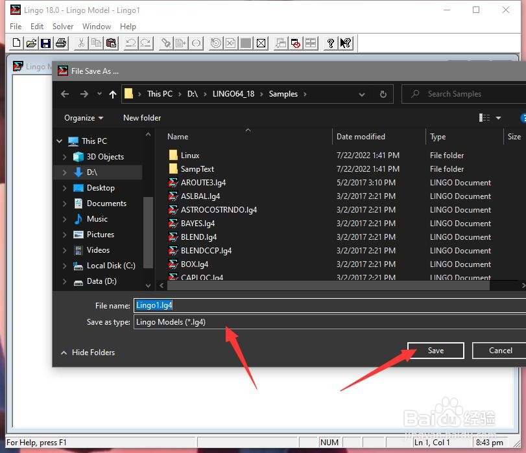Select Desktop in the navigation tree
Viewport: 526px width, 453px height.
[x=101, y=188]
